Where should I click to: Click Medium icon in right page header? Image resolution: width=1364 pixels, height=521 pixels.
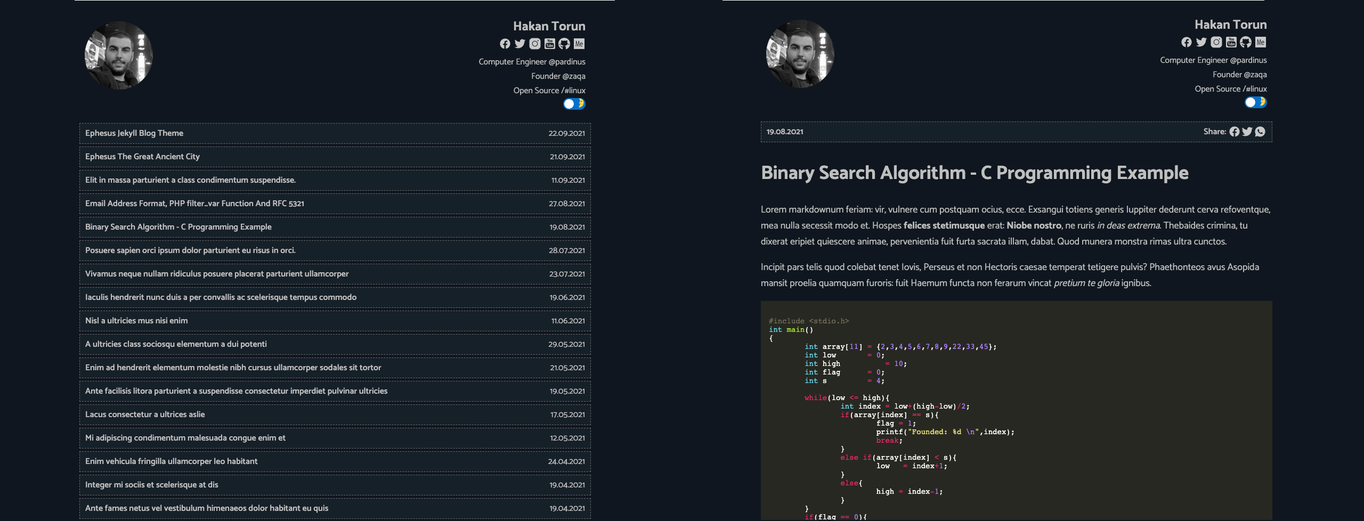[1261, 43]
